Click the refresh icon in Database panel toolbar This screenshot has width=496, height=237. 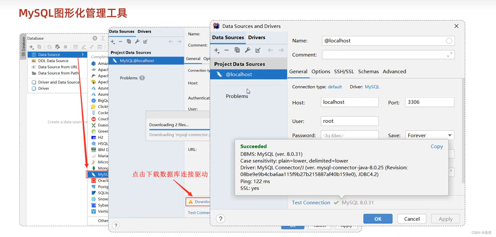pos(49,47)
